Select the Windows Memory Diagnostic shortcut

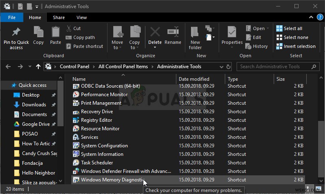click(x=188, y=180)
